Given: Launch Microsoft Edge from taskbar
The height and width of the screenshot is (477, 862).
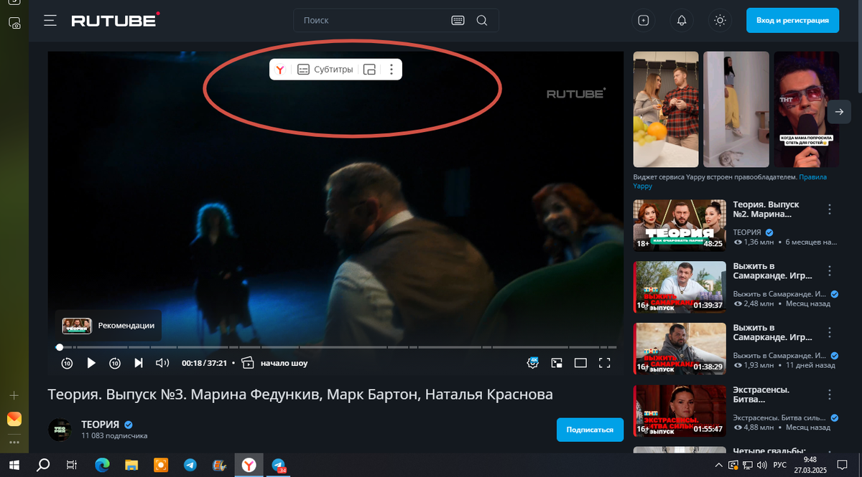Looking at the screenshot, I should (x=102, y=465).
